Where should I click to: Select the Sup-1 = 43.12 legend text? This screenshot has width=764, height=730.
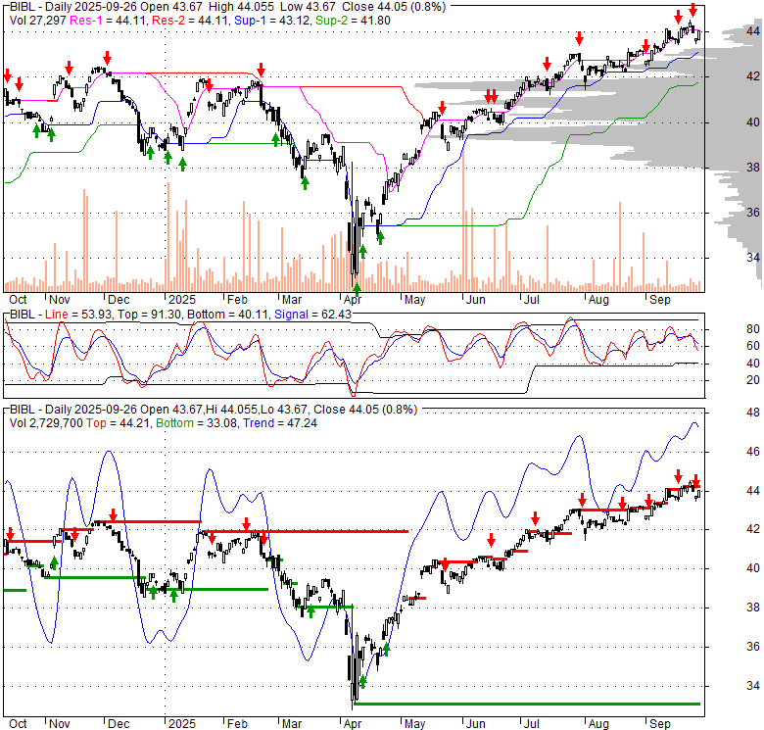click(x=271, y=21)
